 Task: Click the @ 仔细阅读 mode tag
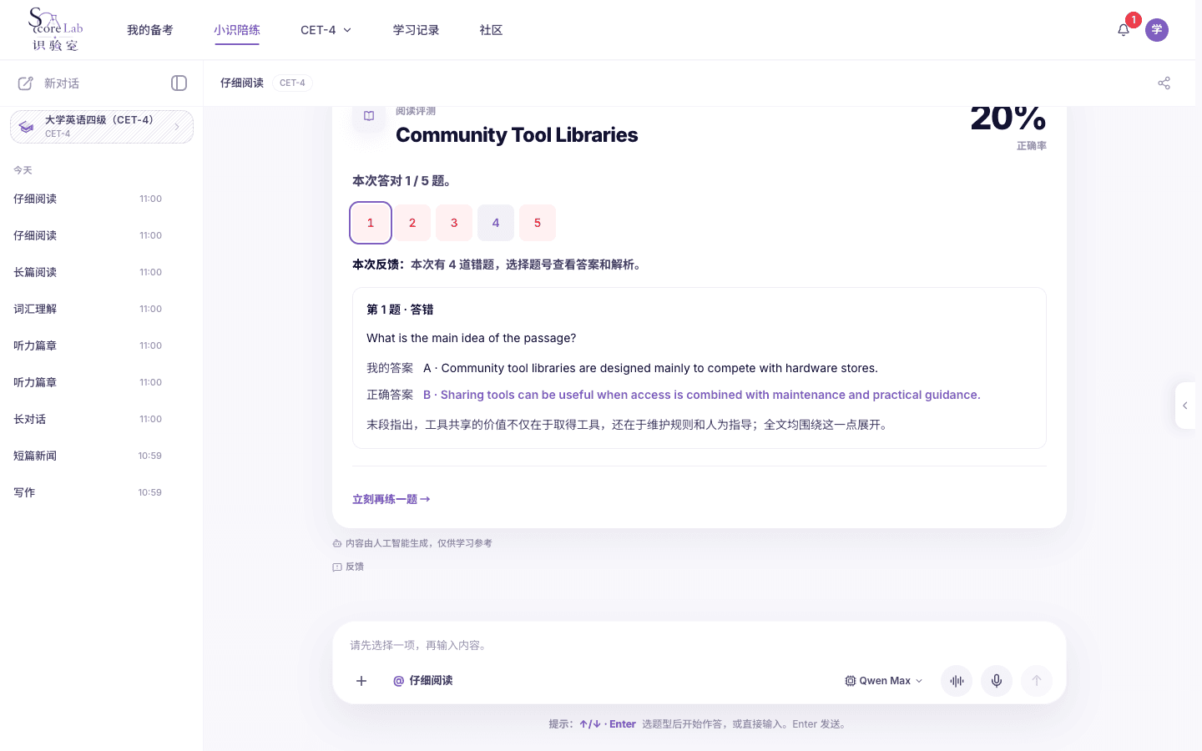(x=423, y=681)
